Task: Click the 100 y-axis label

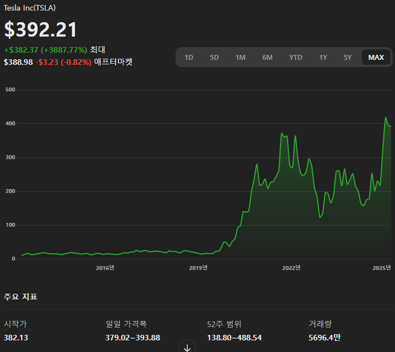Action: point(11,225)
